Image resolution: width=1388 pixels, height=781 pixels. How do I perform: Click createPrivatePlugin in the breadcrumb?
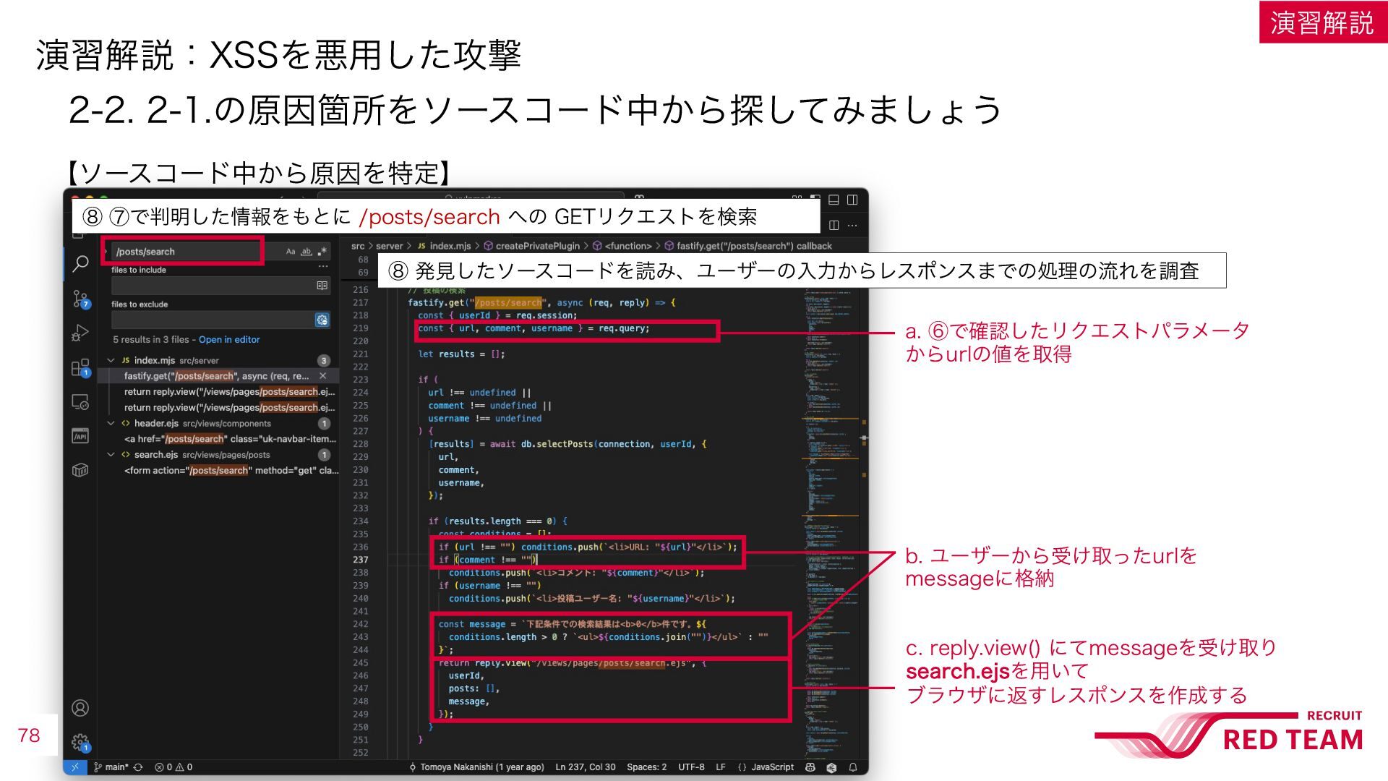click(x=538, y=246)
